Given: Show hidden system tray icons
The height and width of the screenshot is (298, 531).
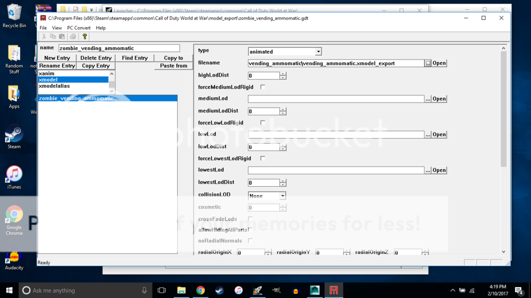Looking at the screenshot, I should point(452,290).
